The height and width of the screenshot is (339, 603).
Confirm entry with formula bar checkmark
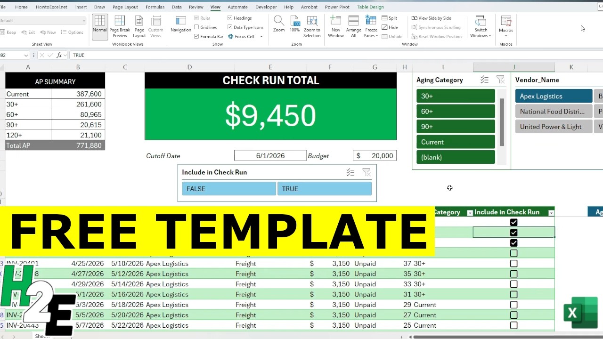[50, 55]
